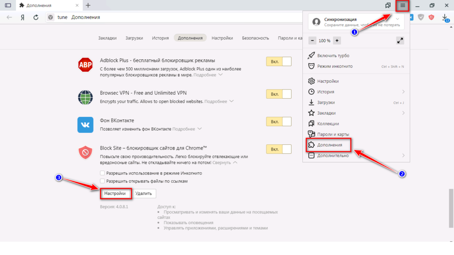Click the Синхронизация account card
The width and height of the screenshot is (454, 255).
pos(356,22)
